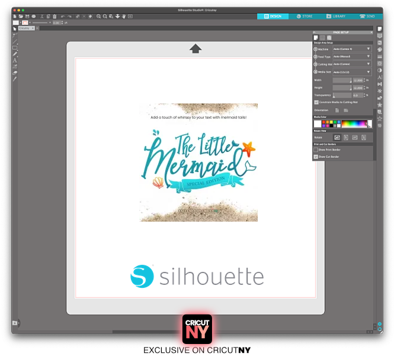Adjust the Transparency slider
This screenshot has height=357, width=394.
click(x=342, y=95)
